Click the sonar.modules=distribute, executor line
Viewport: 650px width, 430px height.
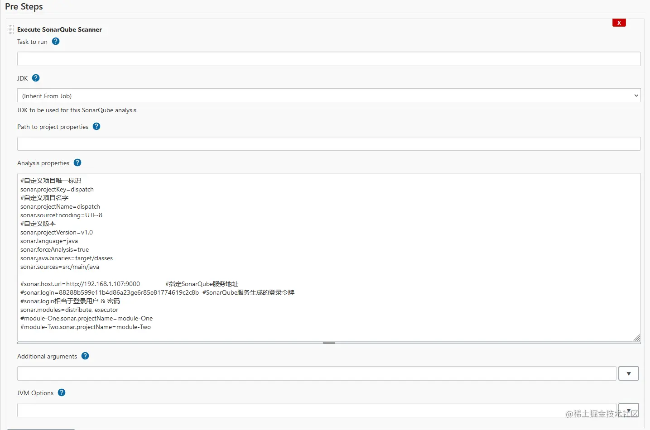click(x=69, y=310)
